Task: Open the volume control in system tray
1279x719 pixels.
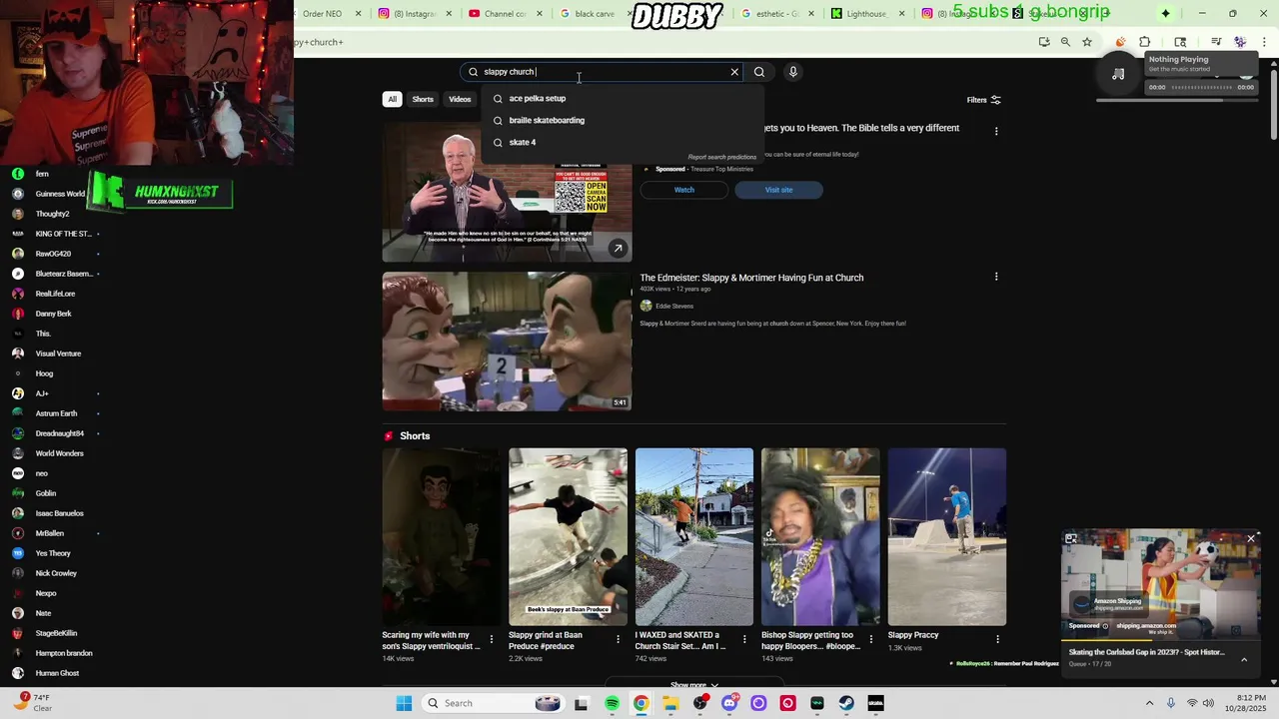Action: point(1210,703)
